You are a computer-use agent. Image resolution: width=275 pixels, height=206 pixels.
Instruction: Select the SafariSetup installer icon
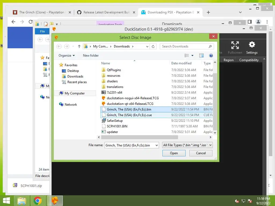coord(103,120)
